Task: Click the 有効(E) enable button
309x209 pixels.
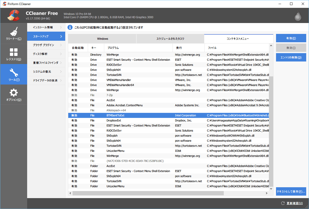Action: coord(291,38)
